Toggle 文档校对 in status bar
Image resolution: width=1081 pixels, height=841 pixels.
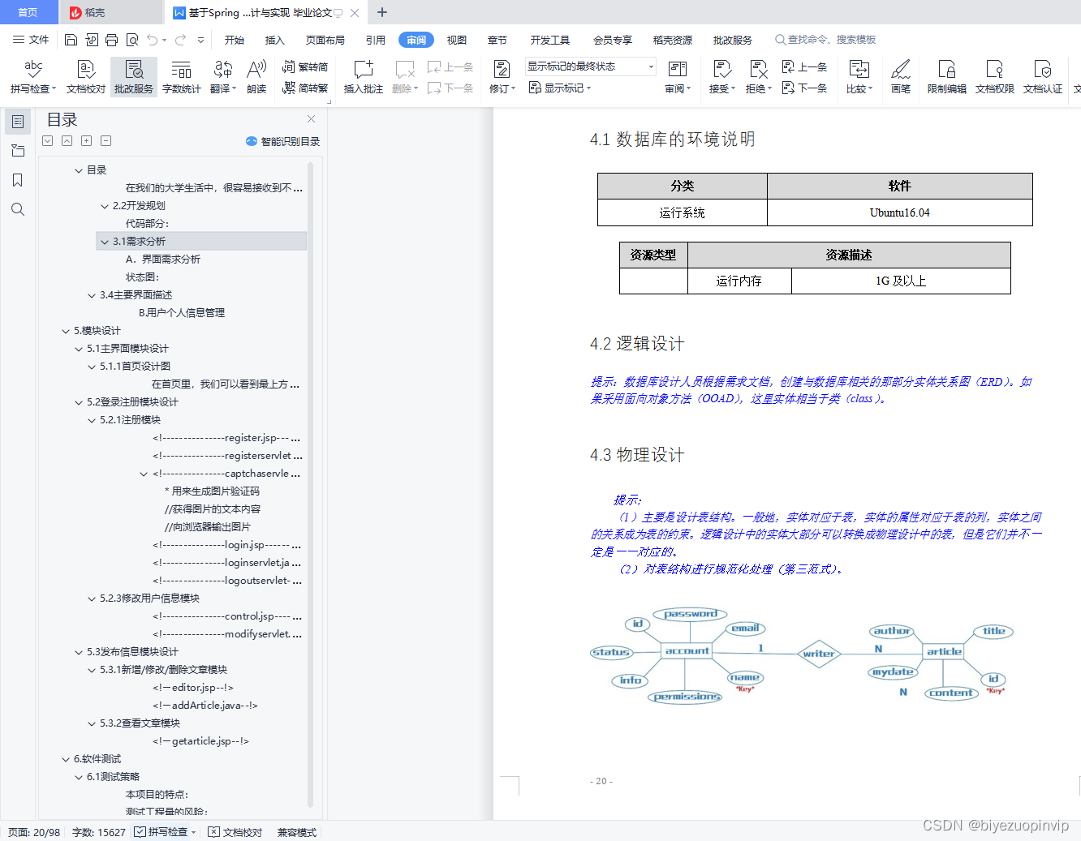[x=235, y=832]
